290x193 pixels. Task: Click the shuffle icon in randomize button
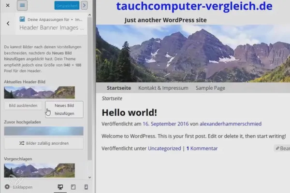(22, 143)
